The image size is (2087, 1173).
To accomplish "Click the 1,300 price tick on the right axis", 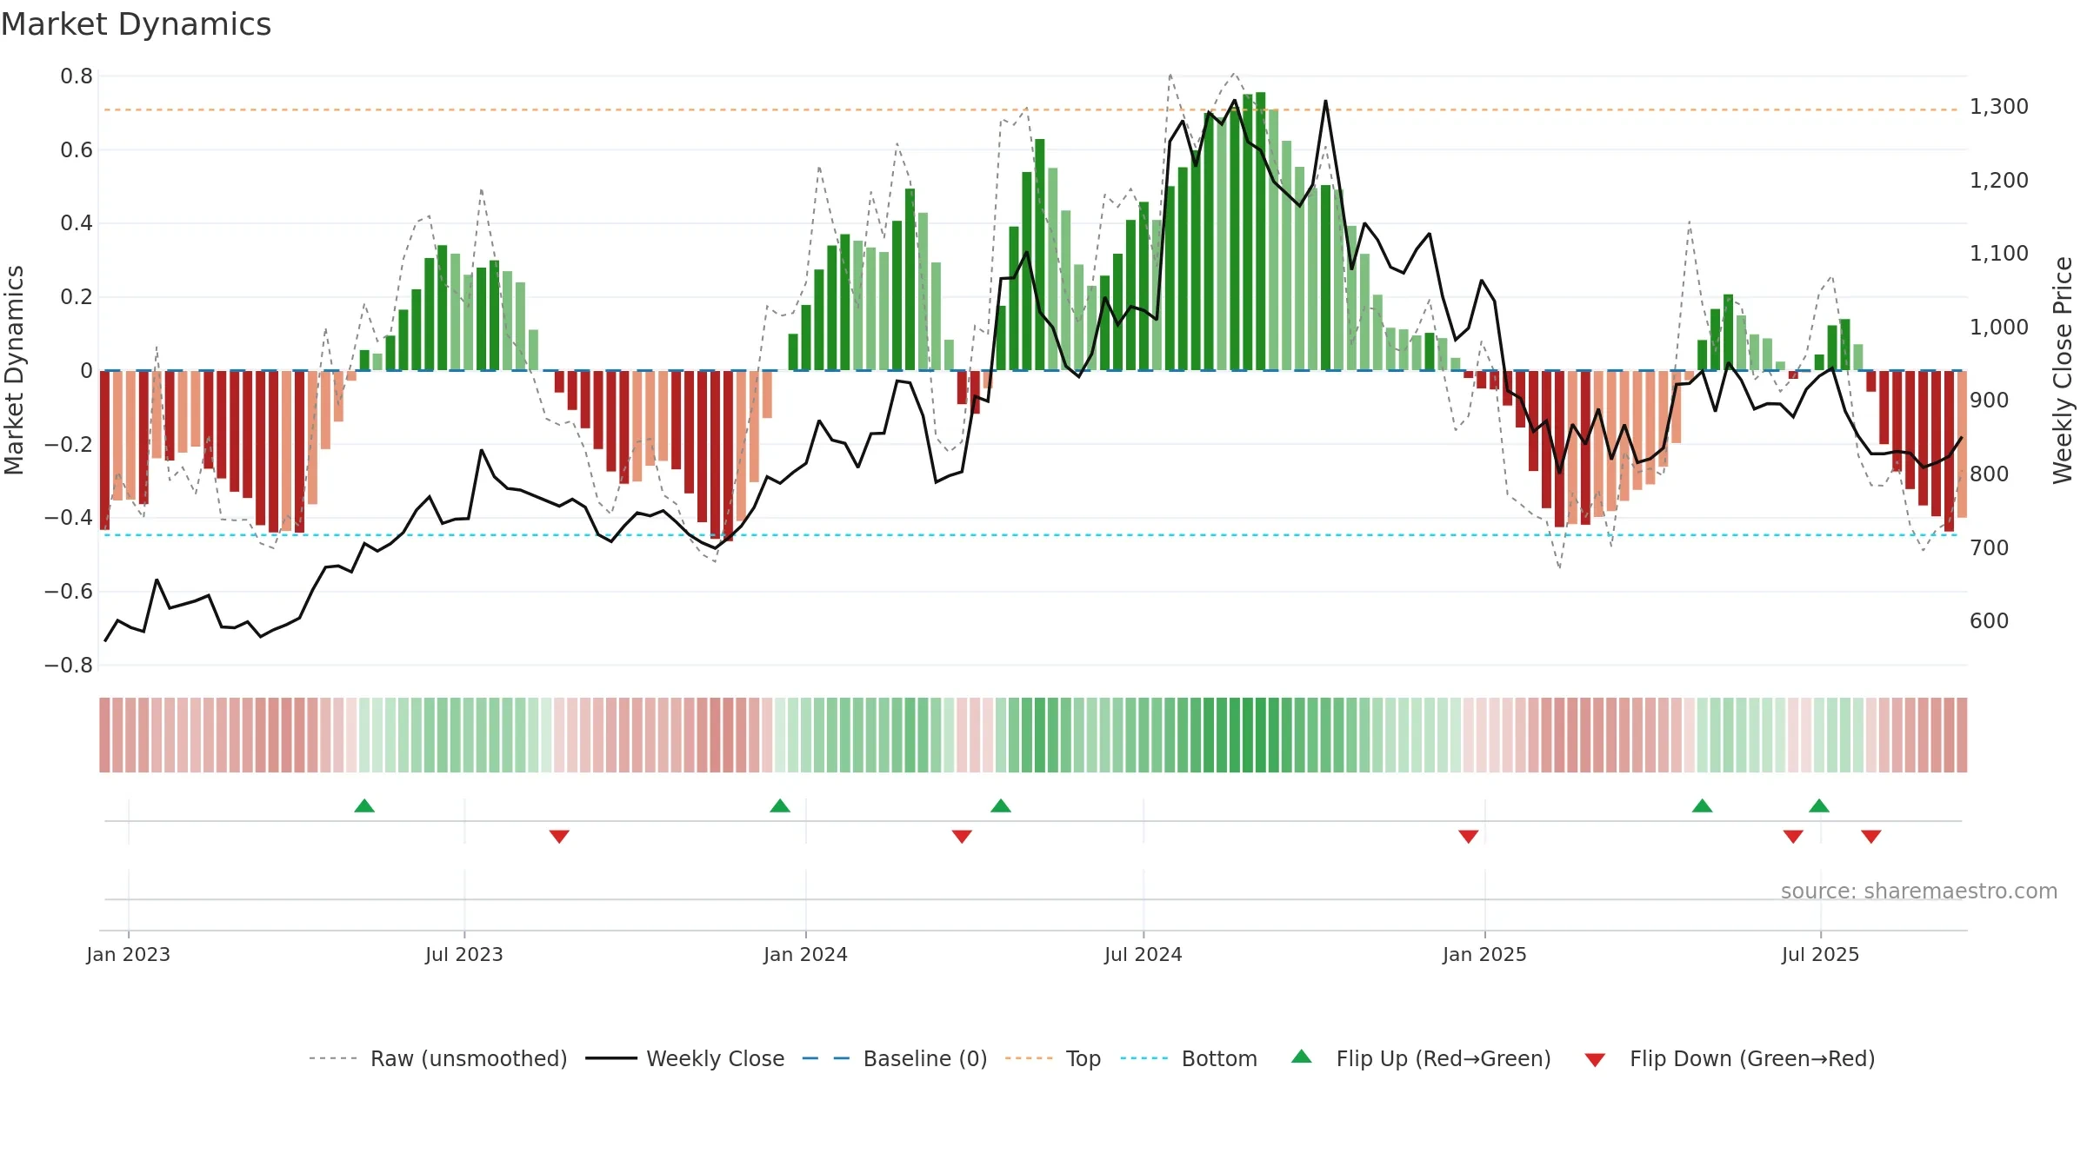I will coord(1999,107).
